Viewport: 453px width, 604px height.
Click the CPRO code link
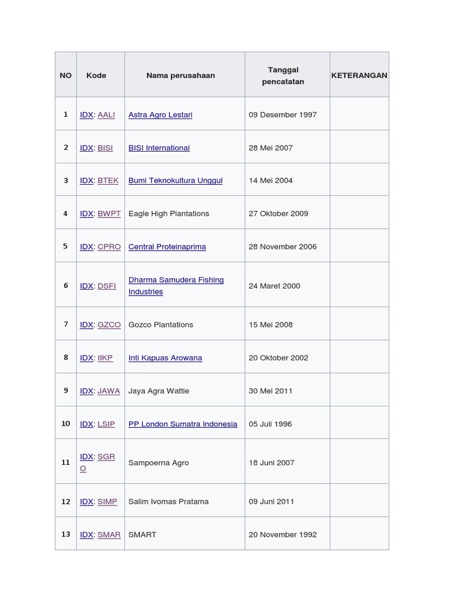(x=109, y=247)
